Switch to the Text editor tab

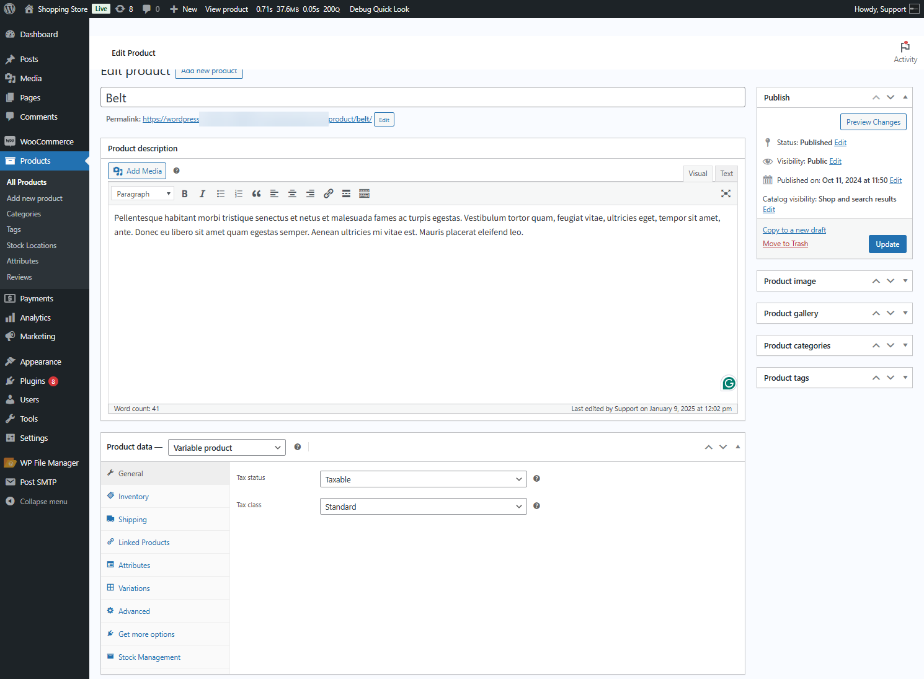click(x=727, y=174)
